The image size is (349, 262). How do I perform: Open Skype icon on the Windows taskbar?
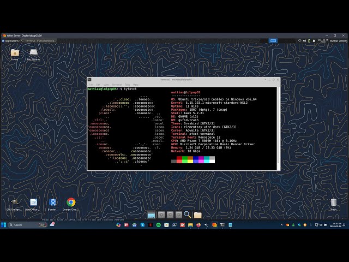click(x=142, y=225)
